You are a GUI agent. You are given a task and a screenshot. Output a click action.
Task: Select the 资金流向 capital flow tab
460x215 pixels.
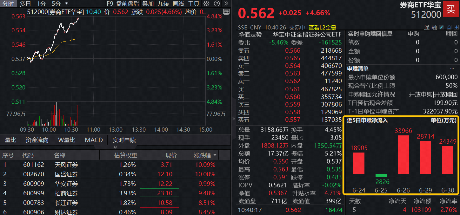[37, 140]
